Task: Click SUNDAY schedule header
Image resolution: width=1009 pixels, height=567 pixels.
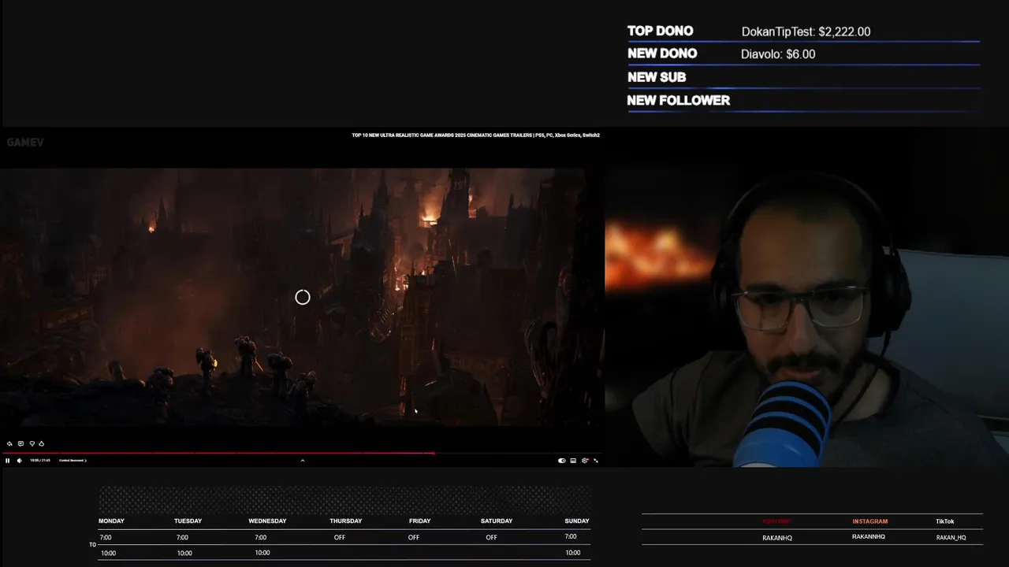Action: click(x=577, y=521)
